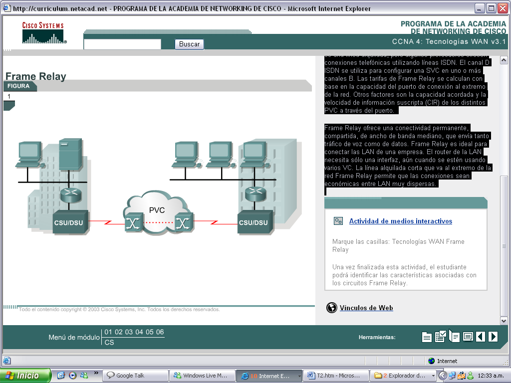Image resolution: width=511 pixels, height=383 pixels.
Task: Open module 04 in module menu
Action: pos(139,332)
